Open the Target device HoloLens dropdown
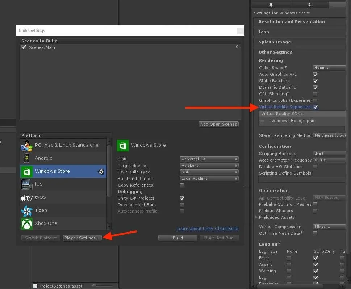Image resolution: width=351 pixels, height=289 pixels. (209, 166)
